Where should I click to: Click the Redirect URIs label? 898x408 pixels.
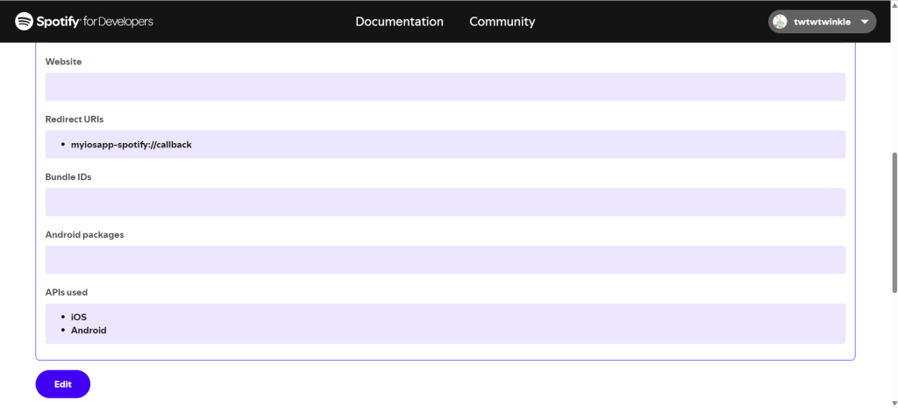point(75,119)
